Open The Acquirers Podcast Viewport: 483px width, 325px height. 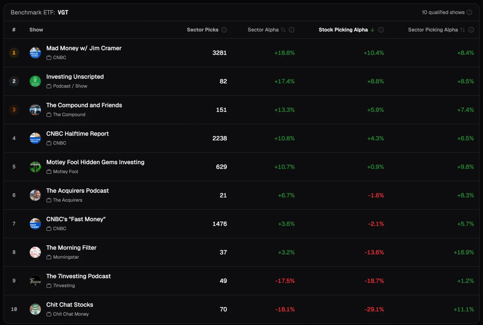click(x=77, y=191)
